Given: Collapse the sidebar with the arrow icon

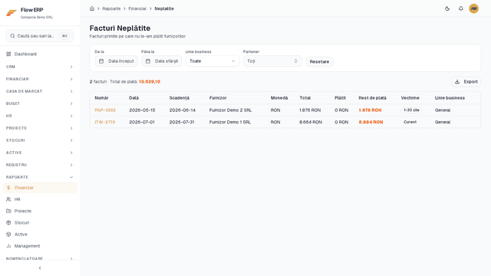Looking at the screenshot, I should [40, 268].
